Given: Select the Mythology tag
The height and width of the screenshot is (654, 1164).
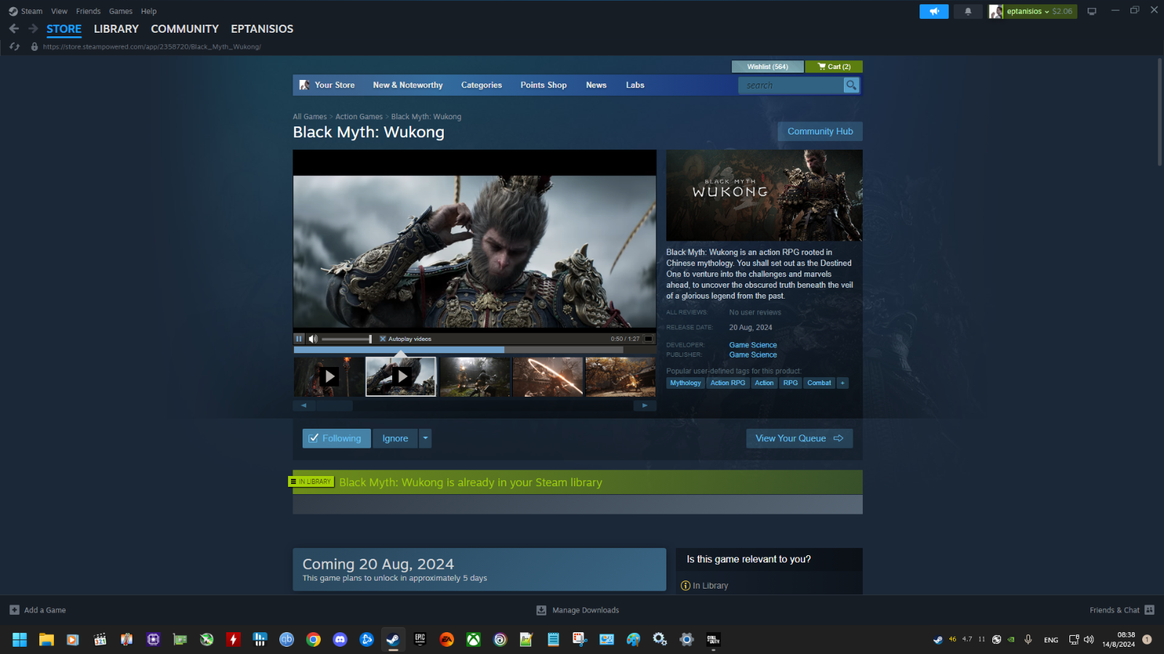Looking at the screenshot, I should [x=685, y=383].
